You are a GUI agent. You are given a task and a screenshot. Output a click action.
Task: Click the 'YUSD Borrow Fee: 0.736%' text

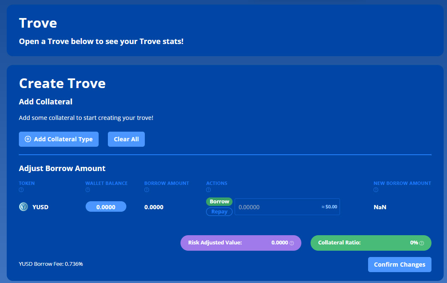point(51,264)
